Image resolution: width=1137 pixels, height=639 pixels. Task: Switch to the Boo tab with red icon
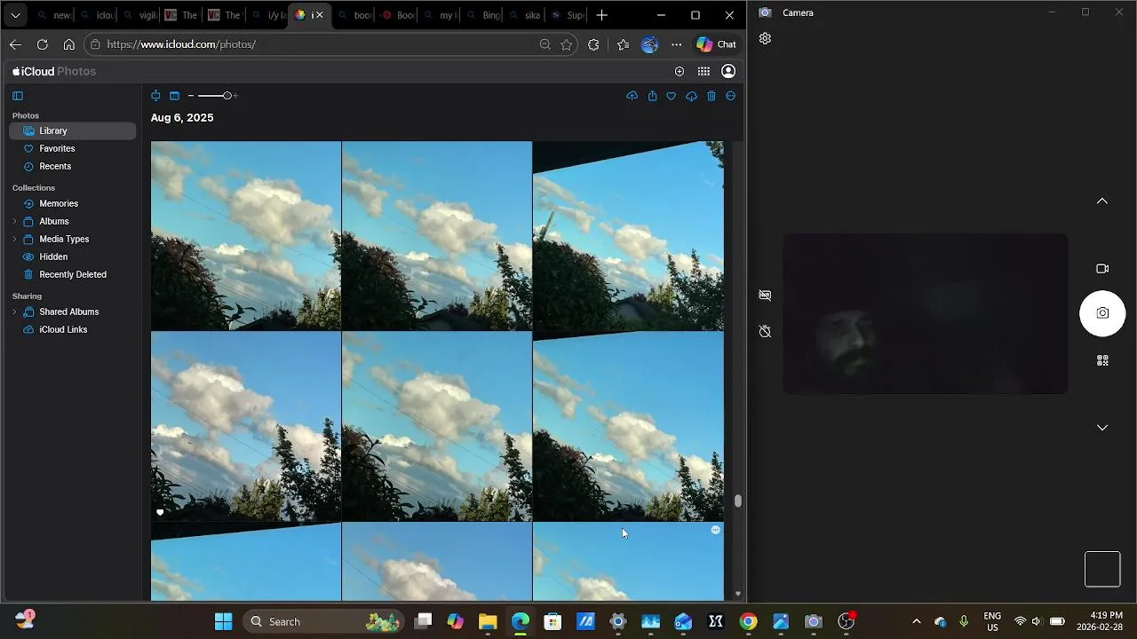click(397, 15)
